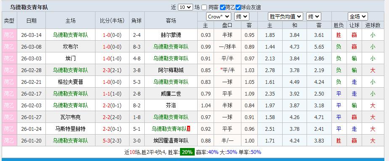Viewport: 389px width, 161px height.
Task: Toggle the 同客 checkbox
Action: point(204,8)
